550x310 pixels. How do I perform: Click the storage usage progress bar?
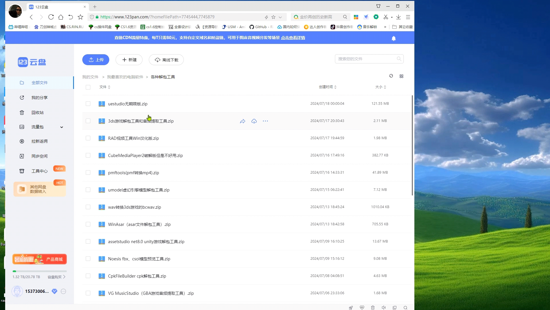[x=40, y=271]
